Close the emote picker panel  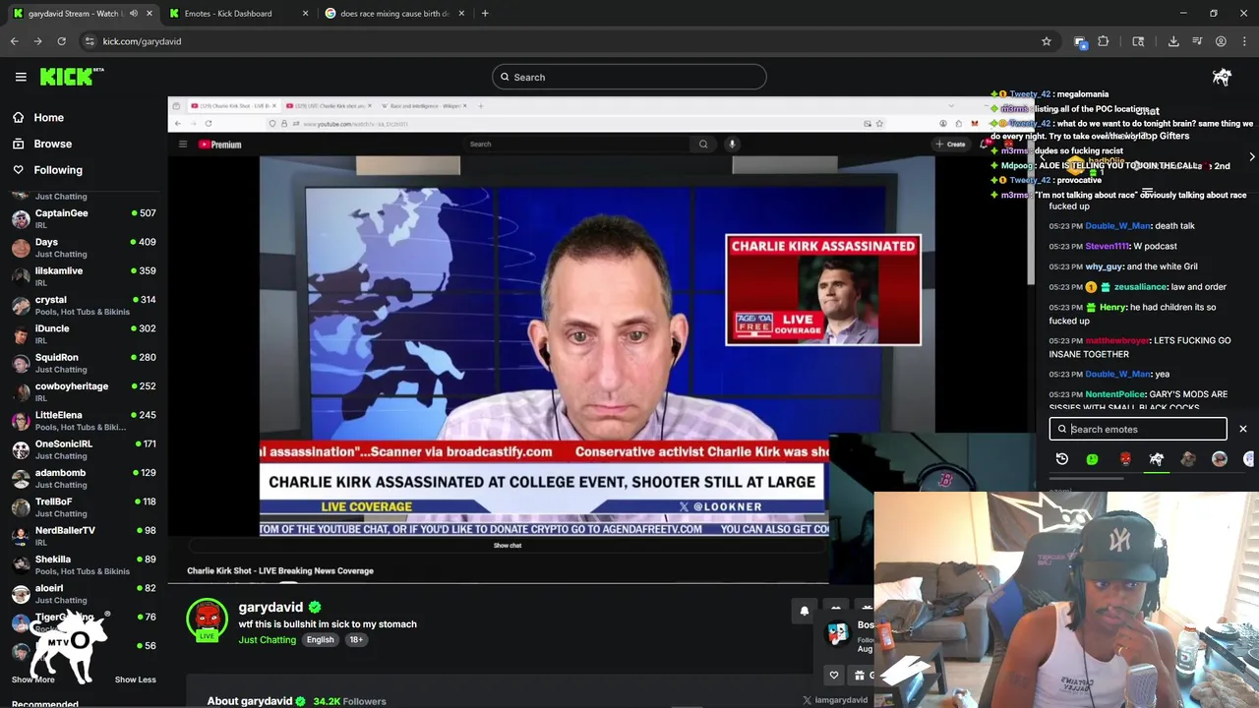pyautogui.click(x=1242, y=429)
